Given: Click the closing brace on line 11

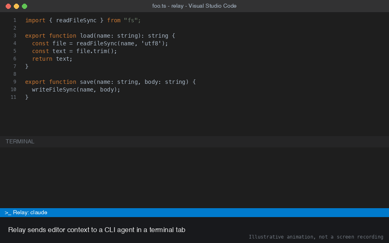Looking at the screenshot, I should click(27, 97).
